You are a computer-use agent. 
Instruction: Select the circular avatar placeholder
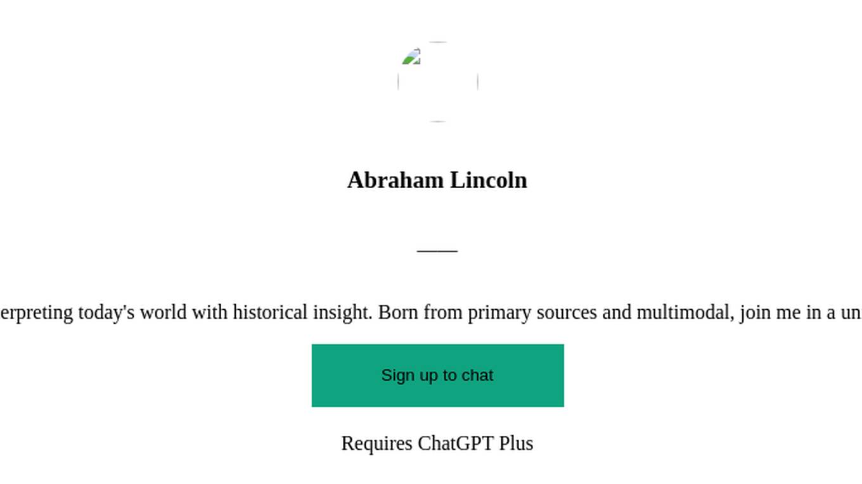point(437,82)
